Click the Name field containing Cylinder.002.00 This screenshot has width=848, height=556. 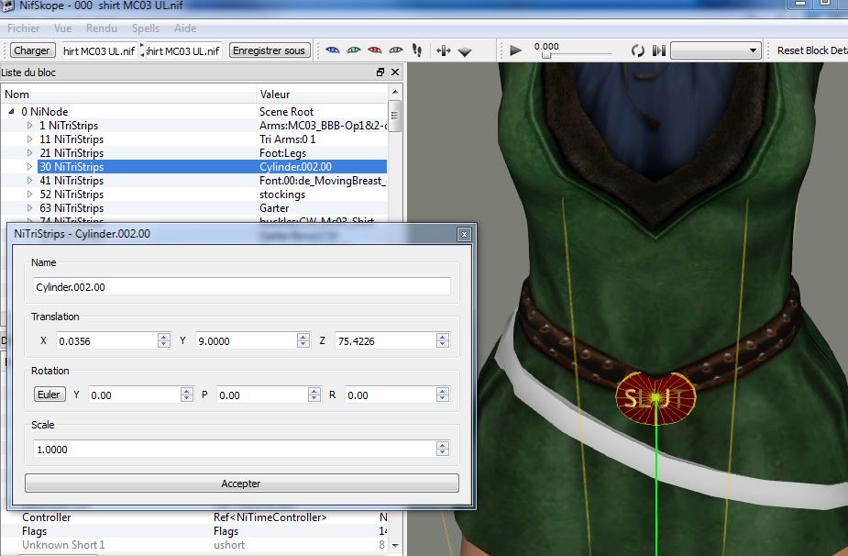242,287
